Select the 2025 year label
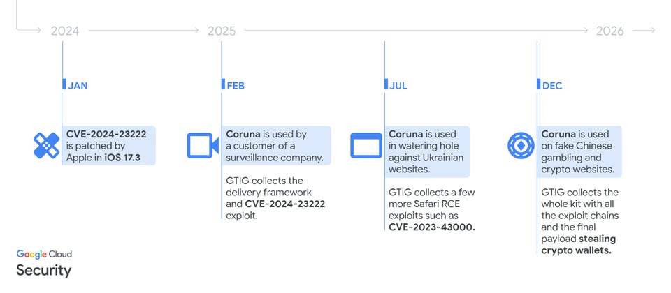Image resolution: width=671 pixels, height=293 pixels. point(222,31)
